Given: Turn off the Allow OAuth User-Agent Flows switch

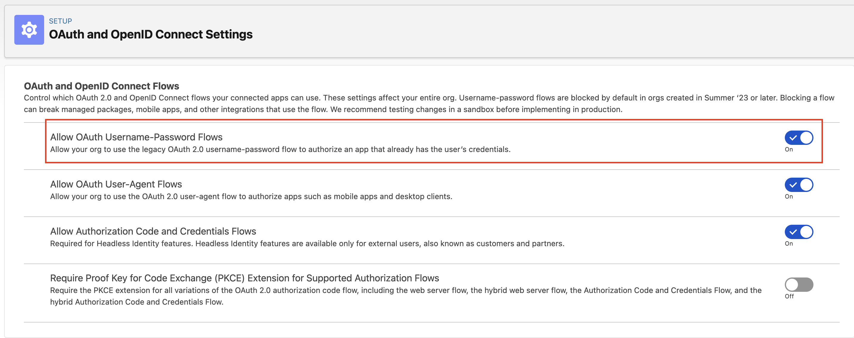Looking at the screenshot, I should click(799, 185).
